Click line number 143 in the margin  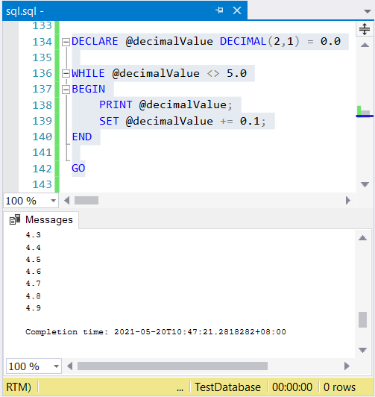(42, 184)
